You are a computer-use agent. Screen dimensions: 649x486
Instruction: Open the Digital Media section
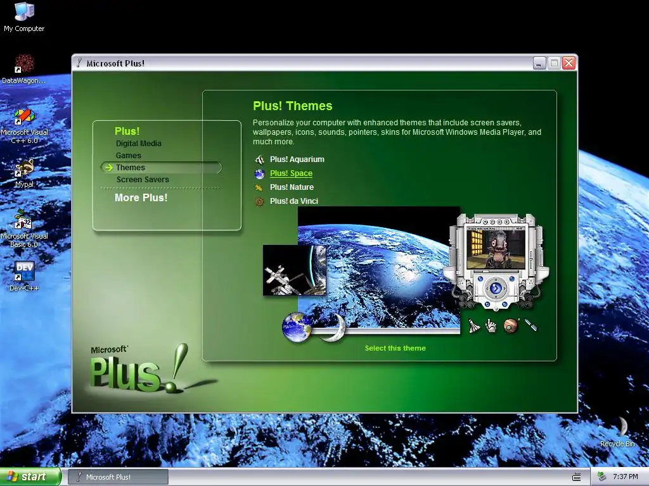[x=139, y=144]
